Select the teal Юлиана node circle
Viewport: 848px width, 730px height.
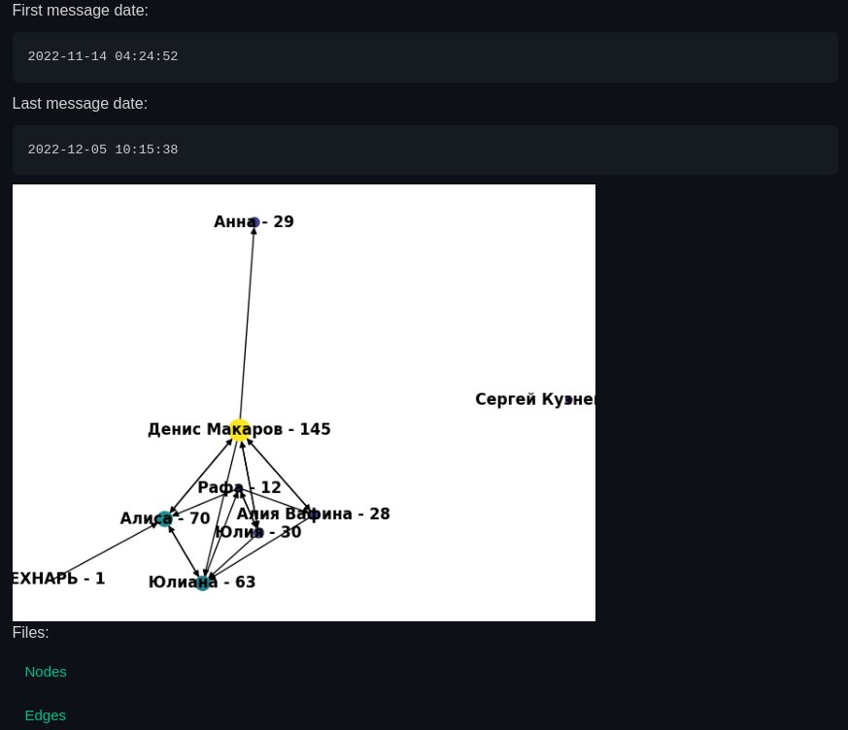(x=202, y=583)
